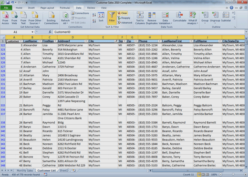Clear the current filter
Image resolution: width=248 pixels, height=177 pixels.
pyautogui.click(x=123, y=13)
